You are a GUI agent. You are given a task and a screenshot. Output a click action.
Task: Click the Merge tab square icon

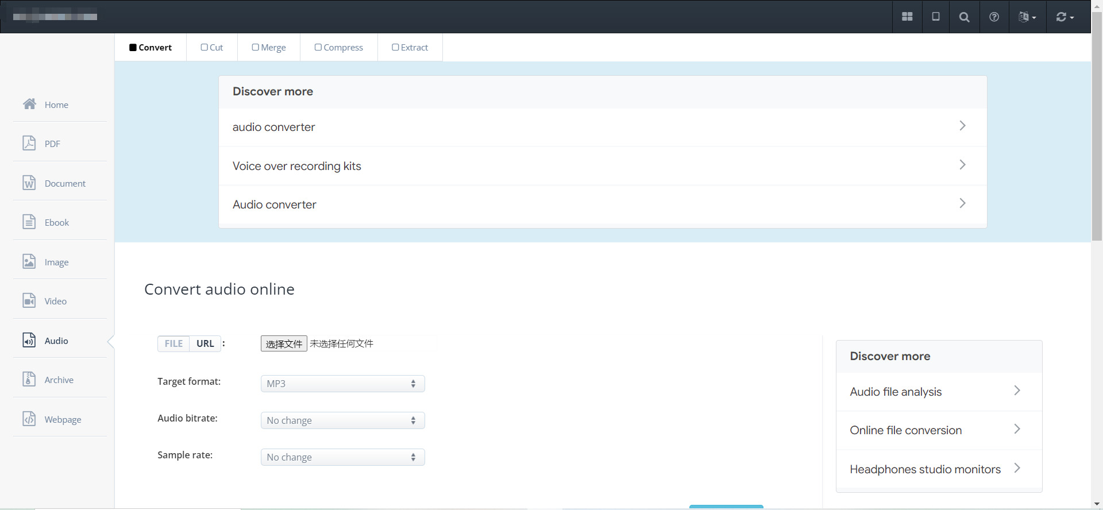coord(255,47)
